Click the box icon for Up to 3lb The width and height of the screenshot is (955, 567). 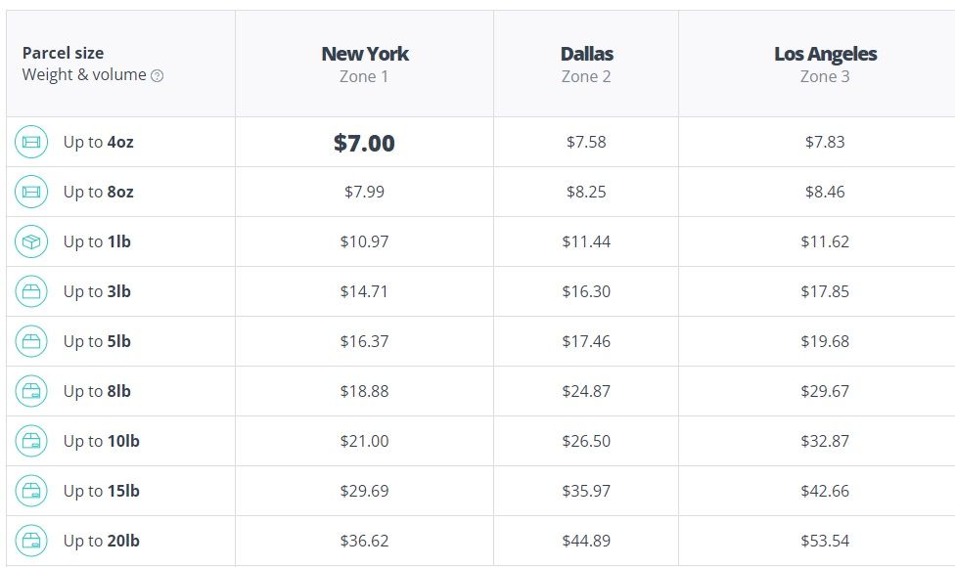[31, 291]
